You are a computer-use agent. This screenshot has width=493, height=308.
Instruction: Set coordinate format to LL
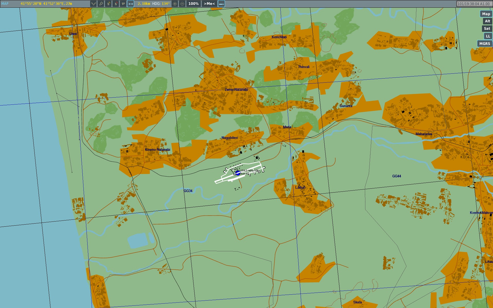click(x=488, y=36)
